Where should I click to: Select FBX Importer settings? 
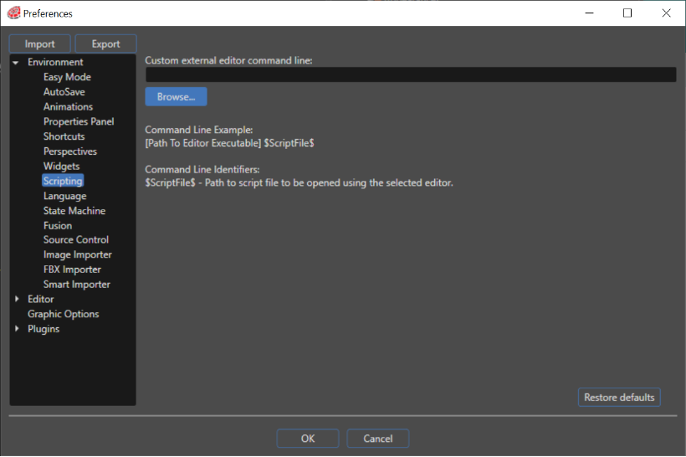(72, 270)
